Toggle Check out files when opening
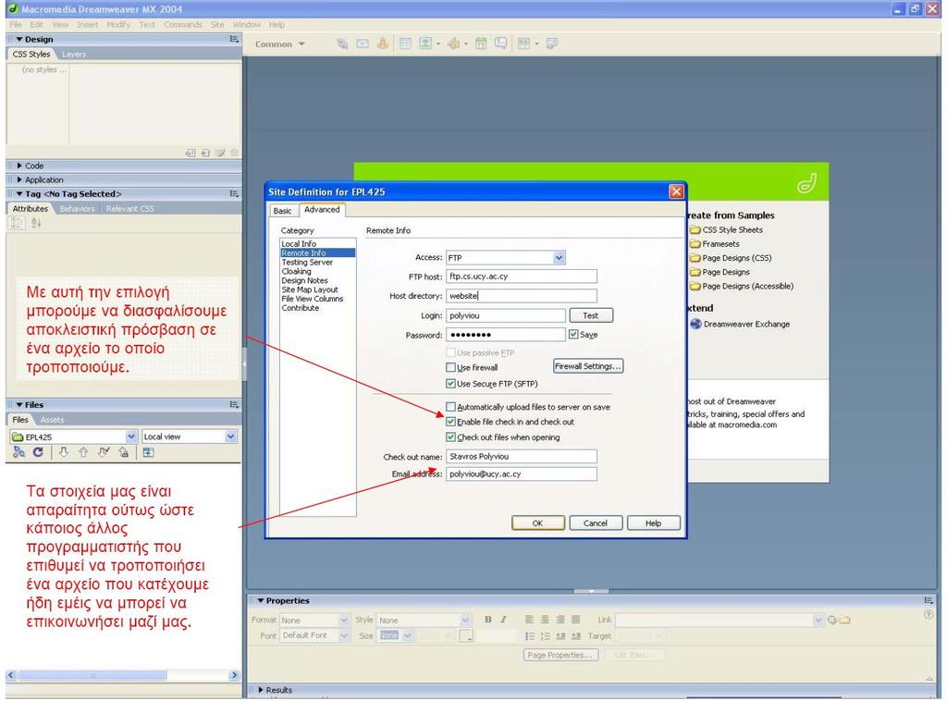Viewport: 947px width, 701px height. coord(450,437)
